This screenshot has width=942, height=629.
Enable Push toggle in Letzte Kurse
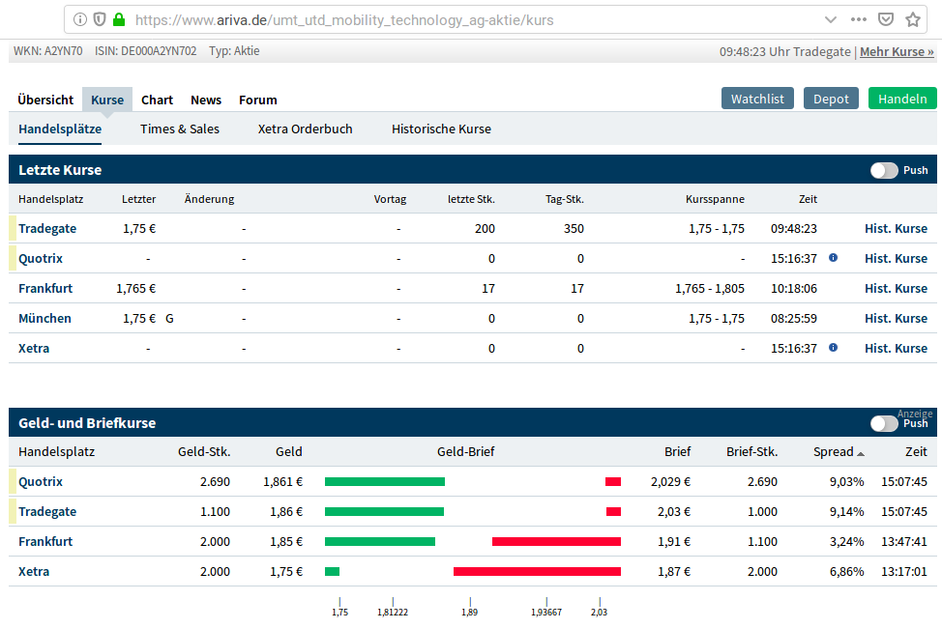pyautogui.click(x=884, y=170)
